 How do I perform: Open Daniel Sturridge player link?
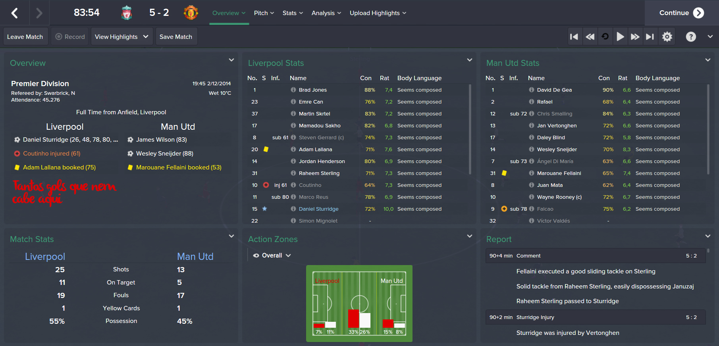(318, 209)
